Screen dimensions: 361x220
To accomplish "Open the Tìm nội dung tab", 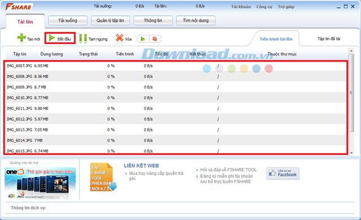I will coord(196,20).
